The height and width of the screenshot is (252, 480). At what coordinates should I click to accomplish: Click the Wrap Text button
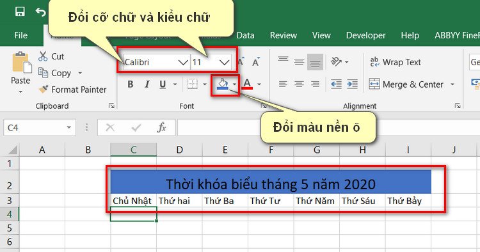tap(396, 62)
